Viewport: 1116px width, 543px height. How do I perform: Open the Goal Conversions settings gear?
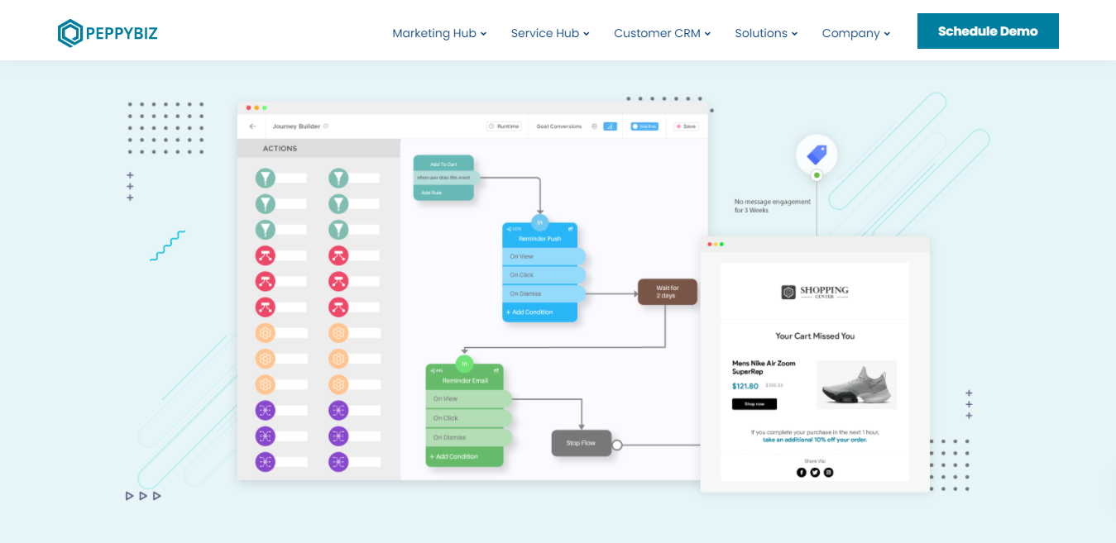point(594,126)
